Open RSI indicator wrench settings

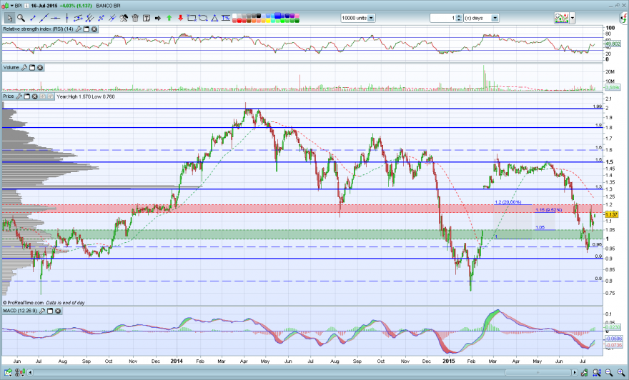78,29
